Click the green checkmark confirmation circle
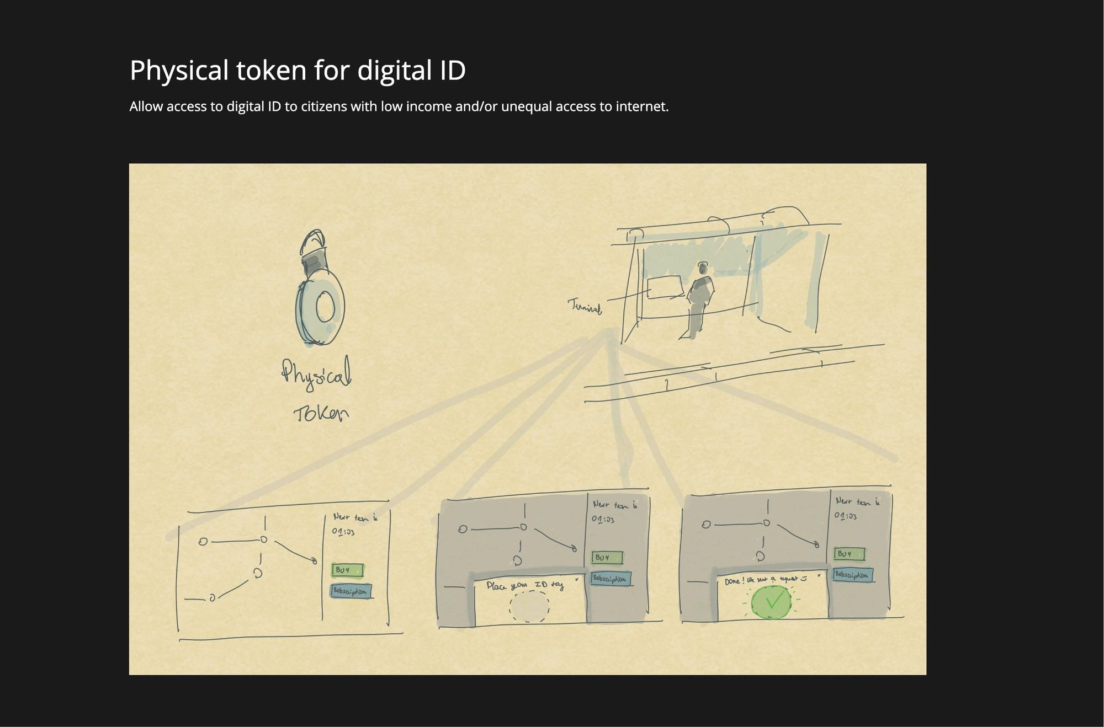 [772, 602]
